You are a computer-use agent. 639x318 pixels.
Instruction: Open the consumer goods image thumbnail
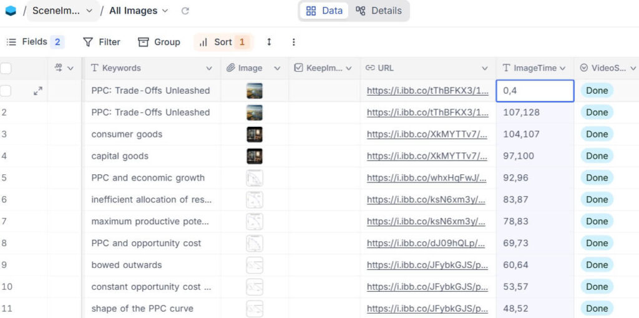255,134
